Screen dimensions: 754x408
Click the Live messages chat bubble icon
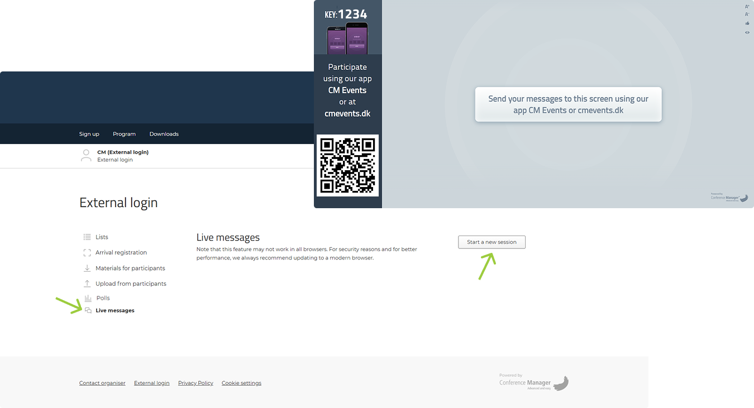pyautogui.click(x=88, y=310)
